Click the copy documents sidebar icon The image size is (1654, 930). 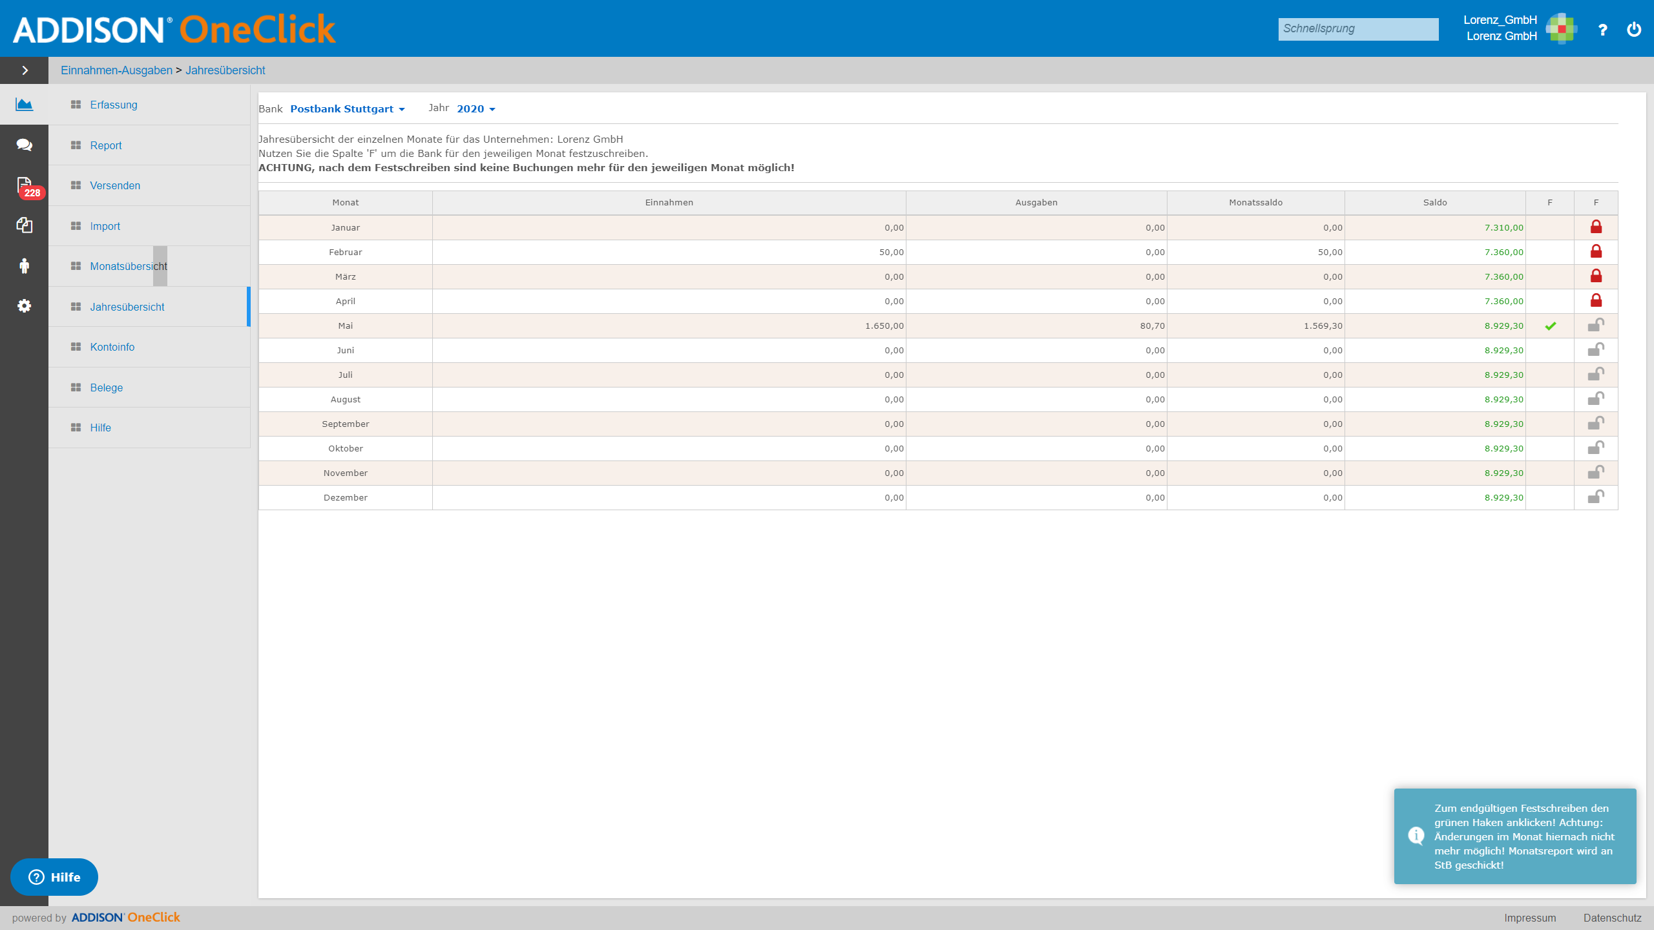click(25, 225)
